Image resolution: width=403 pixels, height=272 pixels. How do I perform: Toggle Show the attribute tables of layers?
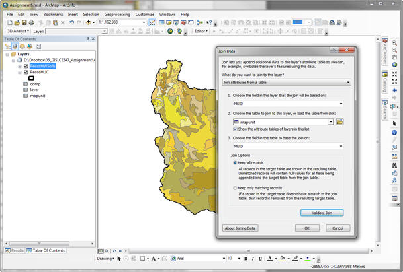coord(235,129)
